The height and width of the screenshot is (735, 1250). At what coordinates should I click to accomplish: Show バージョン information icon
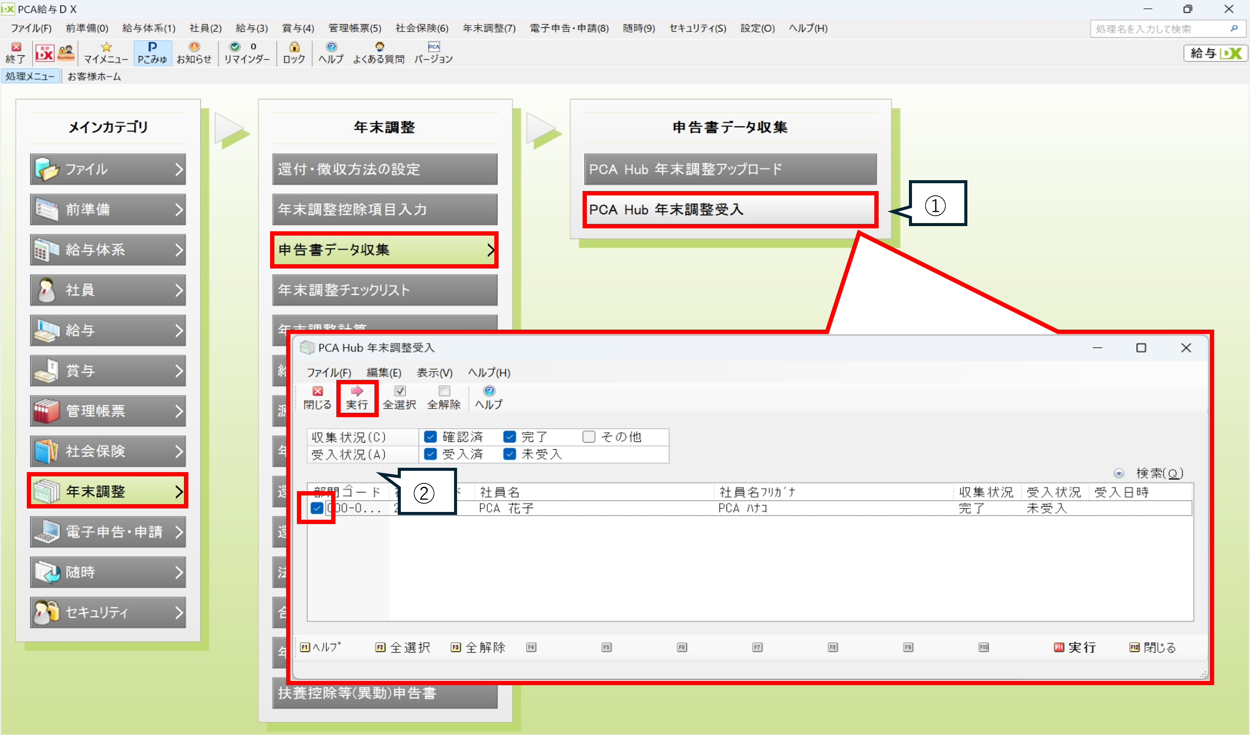(434, 52)
